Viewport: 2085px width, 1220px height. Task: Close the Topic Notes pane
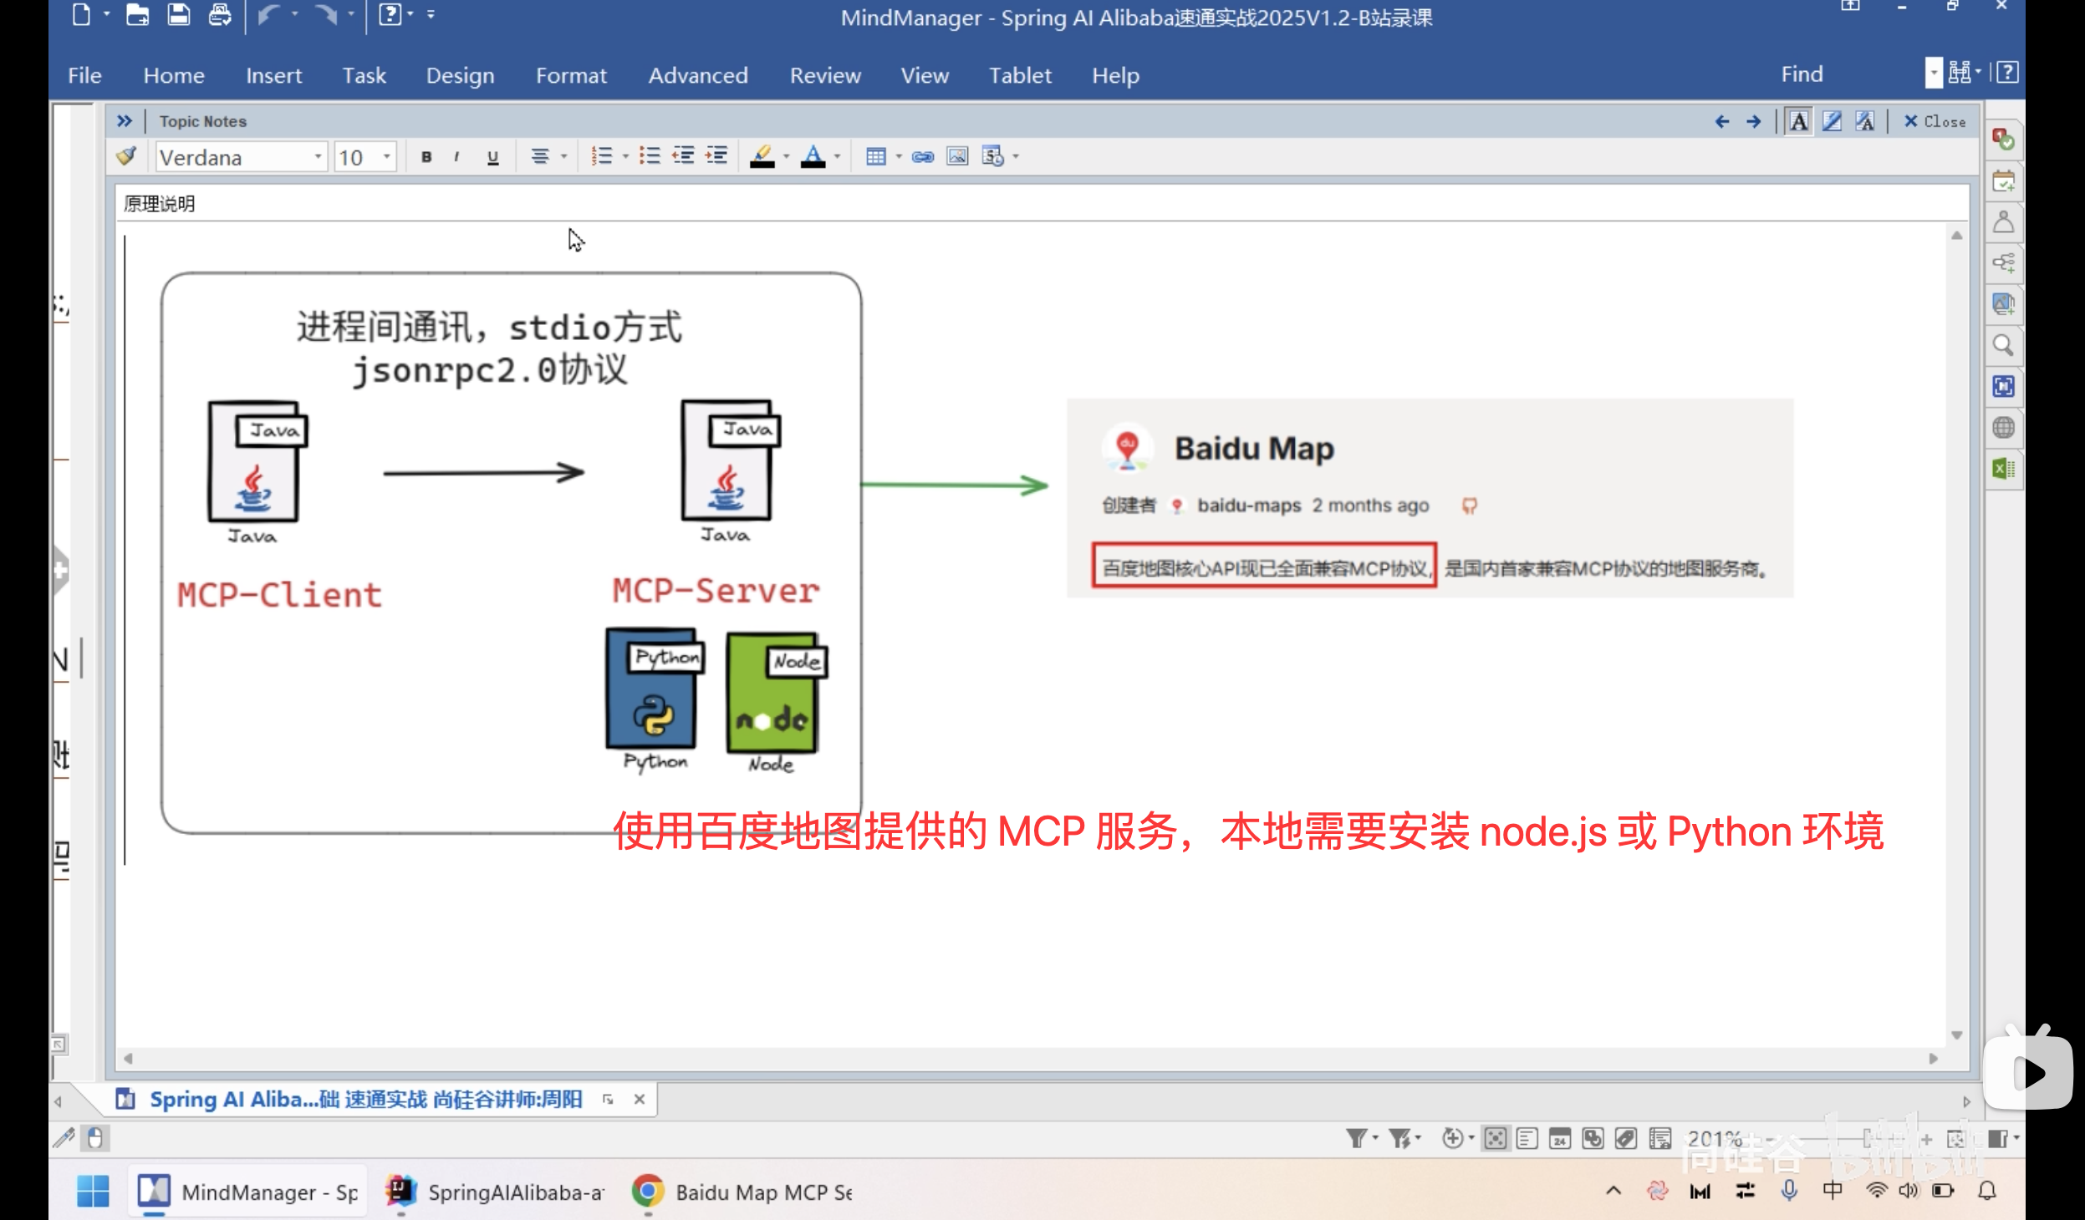click(x=1935, y=121)
